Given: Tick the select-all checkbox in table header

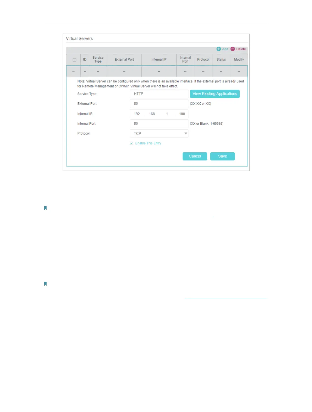Looking at the screenshot, I should click(74, 60).
